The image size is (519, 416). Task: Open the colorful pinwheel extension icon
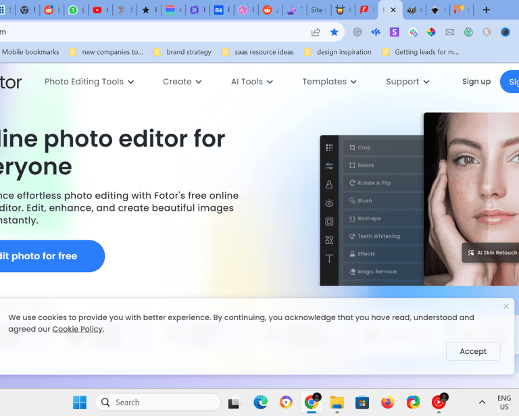click(x=431, y=32)
